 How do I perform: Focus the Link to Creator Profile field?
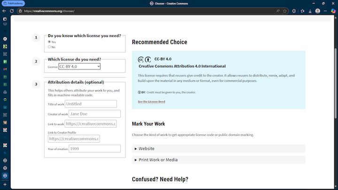tap(74, 139)
